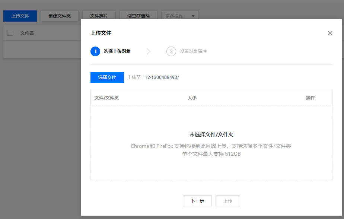Toggle the select-all checkbox beside 文件名
Image resolution: width=344 pixels, height=219 pixels.
pos(10,33)
